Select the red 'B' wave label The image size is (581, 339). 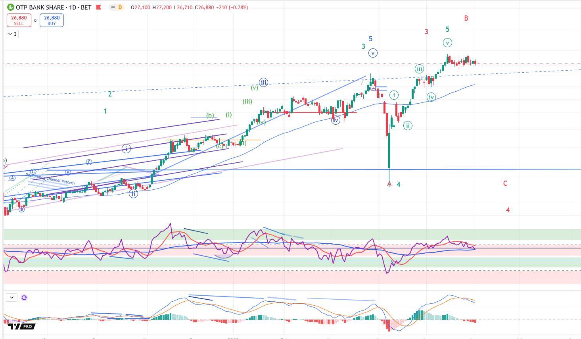466,18
